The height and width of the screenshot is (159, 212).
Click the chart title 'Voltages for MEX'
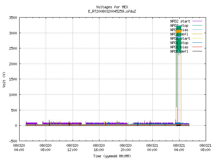point(112,7)
